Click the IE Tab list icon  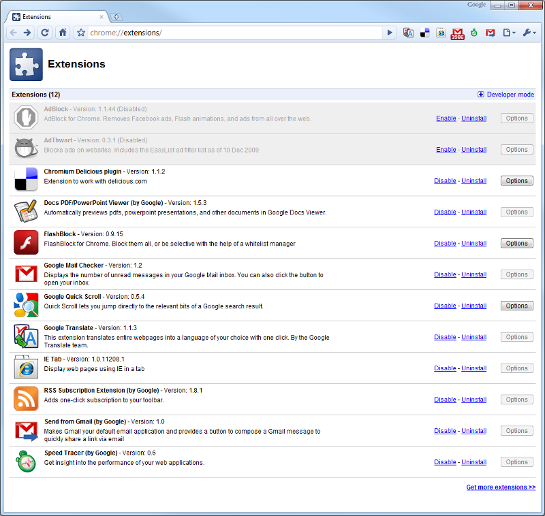26,367
